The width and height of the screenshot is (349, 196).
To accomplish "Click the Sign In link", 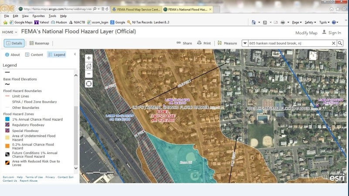I will (x=332, y=33).
